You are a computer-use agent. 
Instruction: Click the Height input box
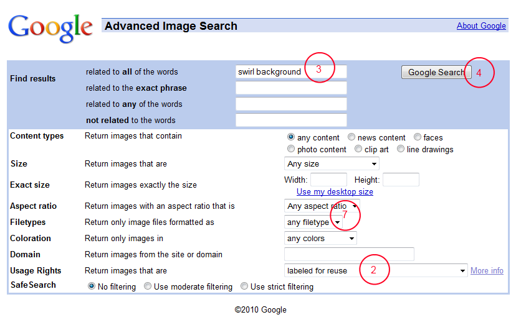pos(401,180)
